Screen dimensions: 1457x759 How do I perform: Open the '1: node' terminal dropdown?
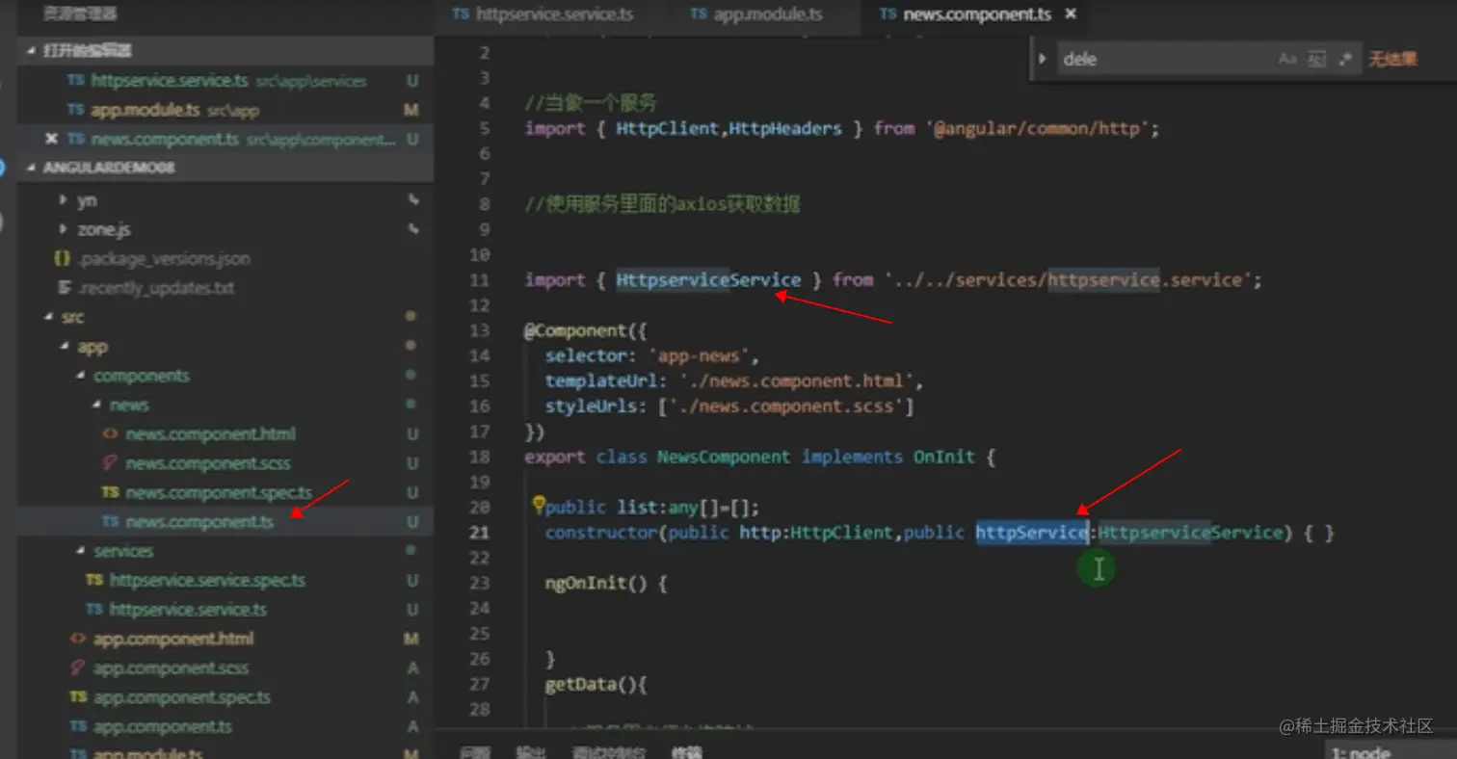tap(1391, 752)
